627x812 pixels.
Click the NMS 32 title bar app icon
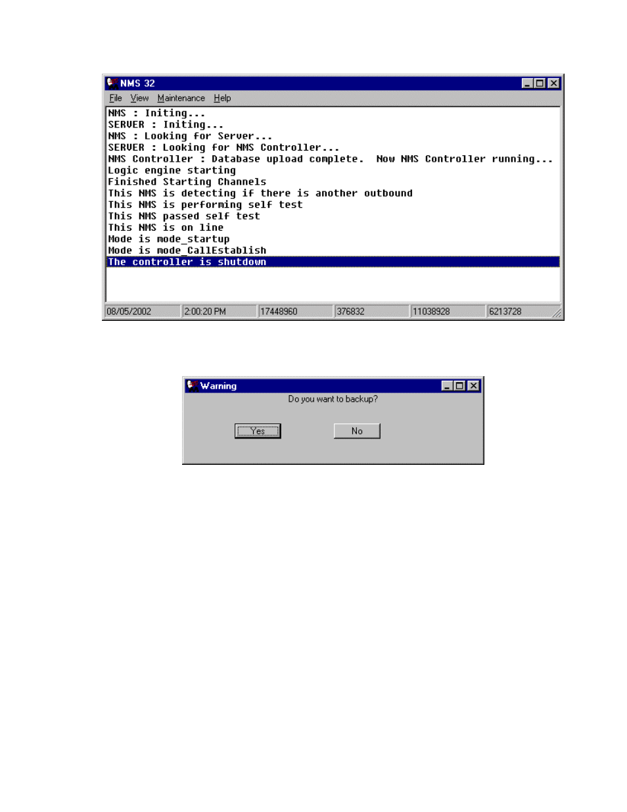(x=112, y=83)
